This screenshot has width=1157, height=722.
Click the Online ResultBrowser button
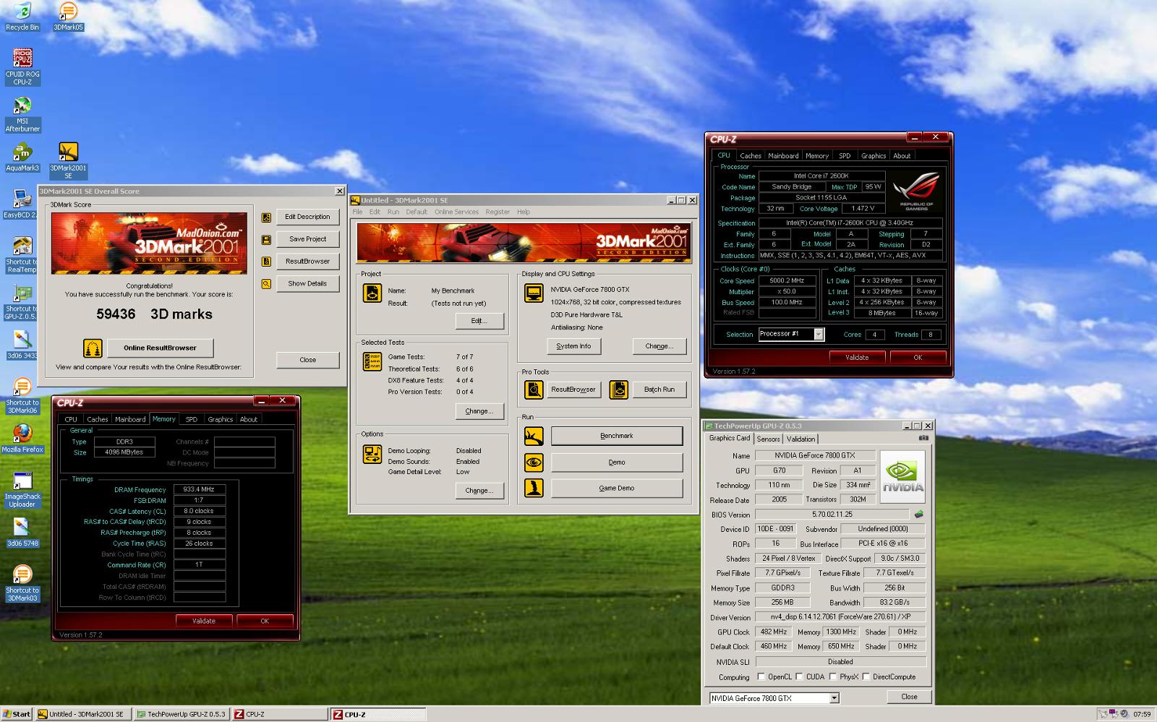(161, 348)
